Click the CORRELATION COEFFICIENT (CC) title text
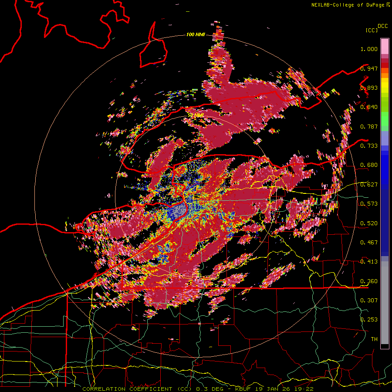The height and width of the screenshot is (392, 392). click(137, 389)
